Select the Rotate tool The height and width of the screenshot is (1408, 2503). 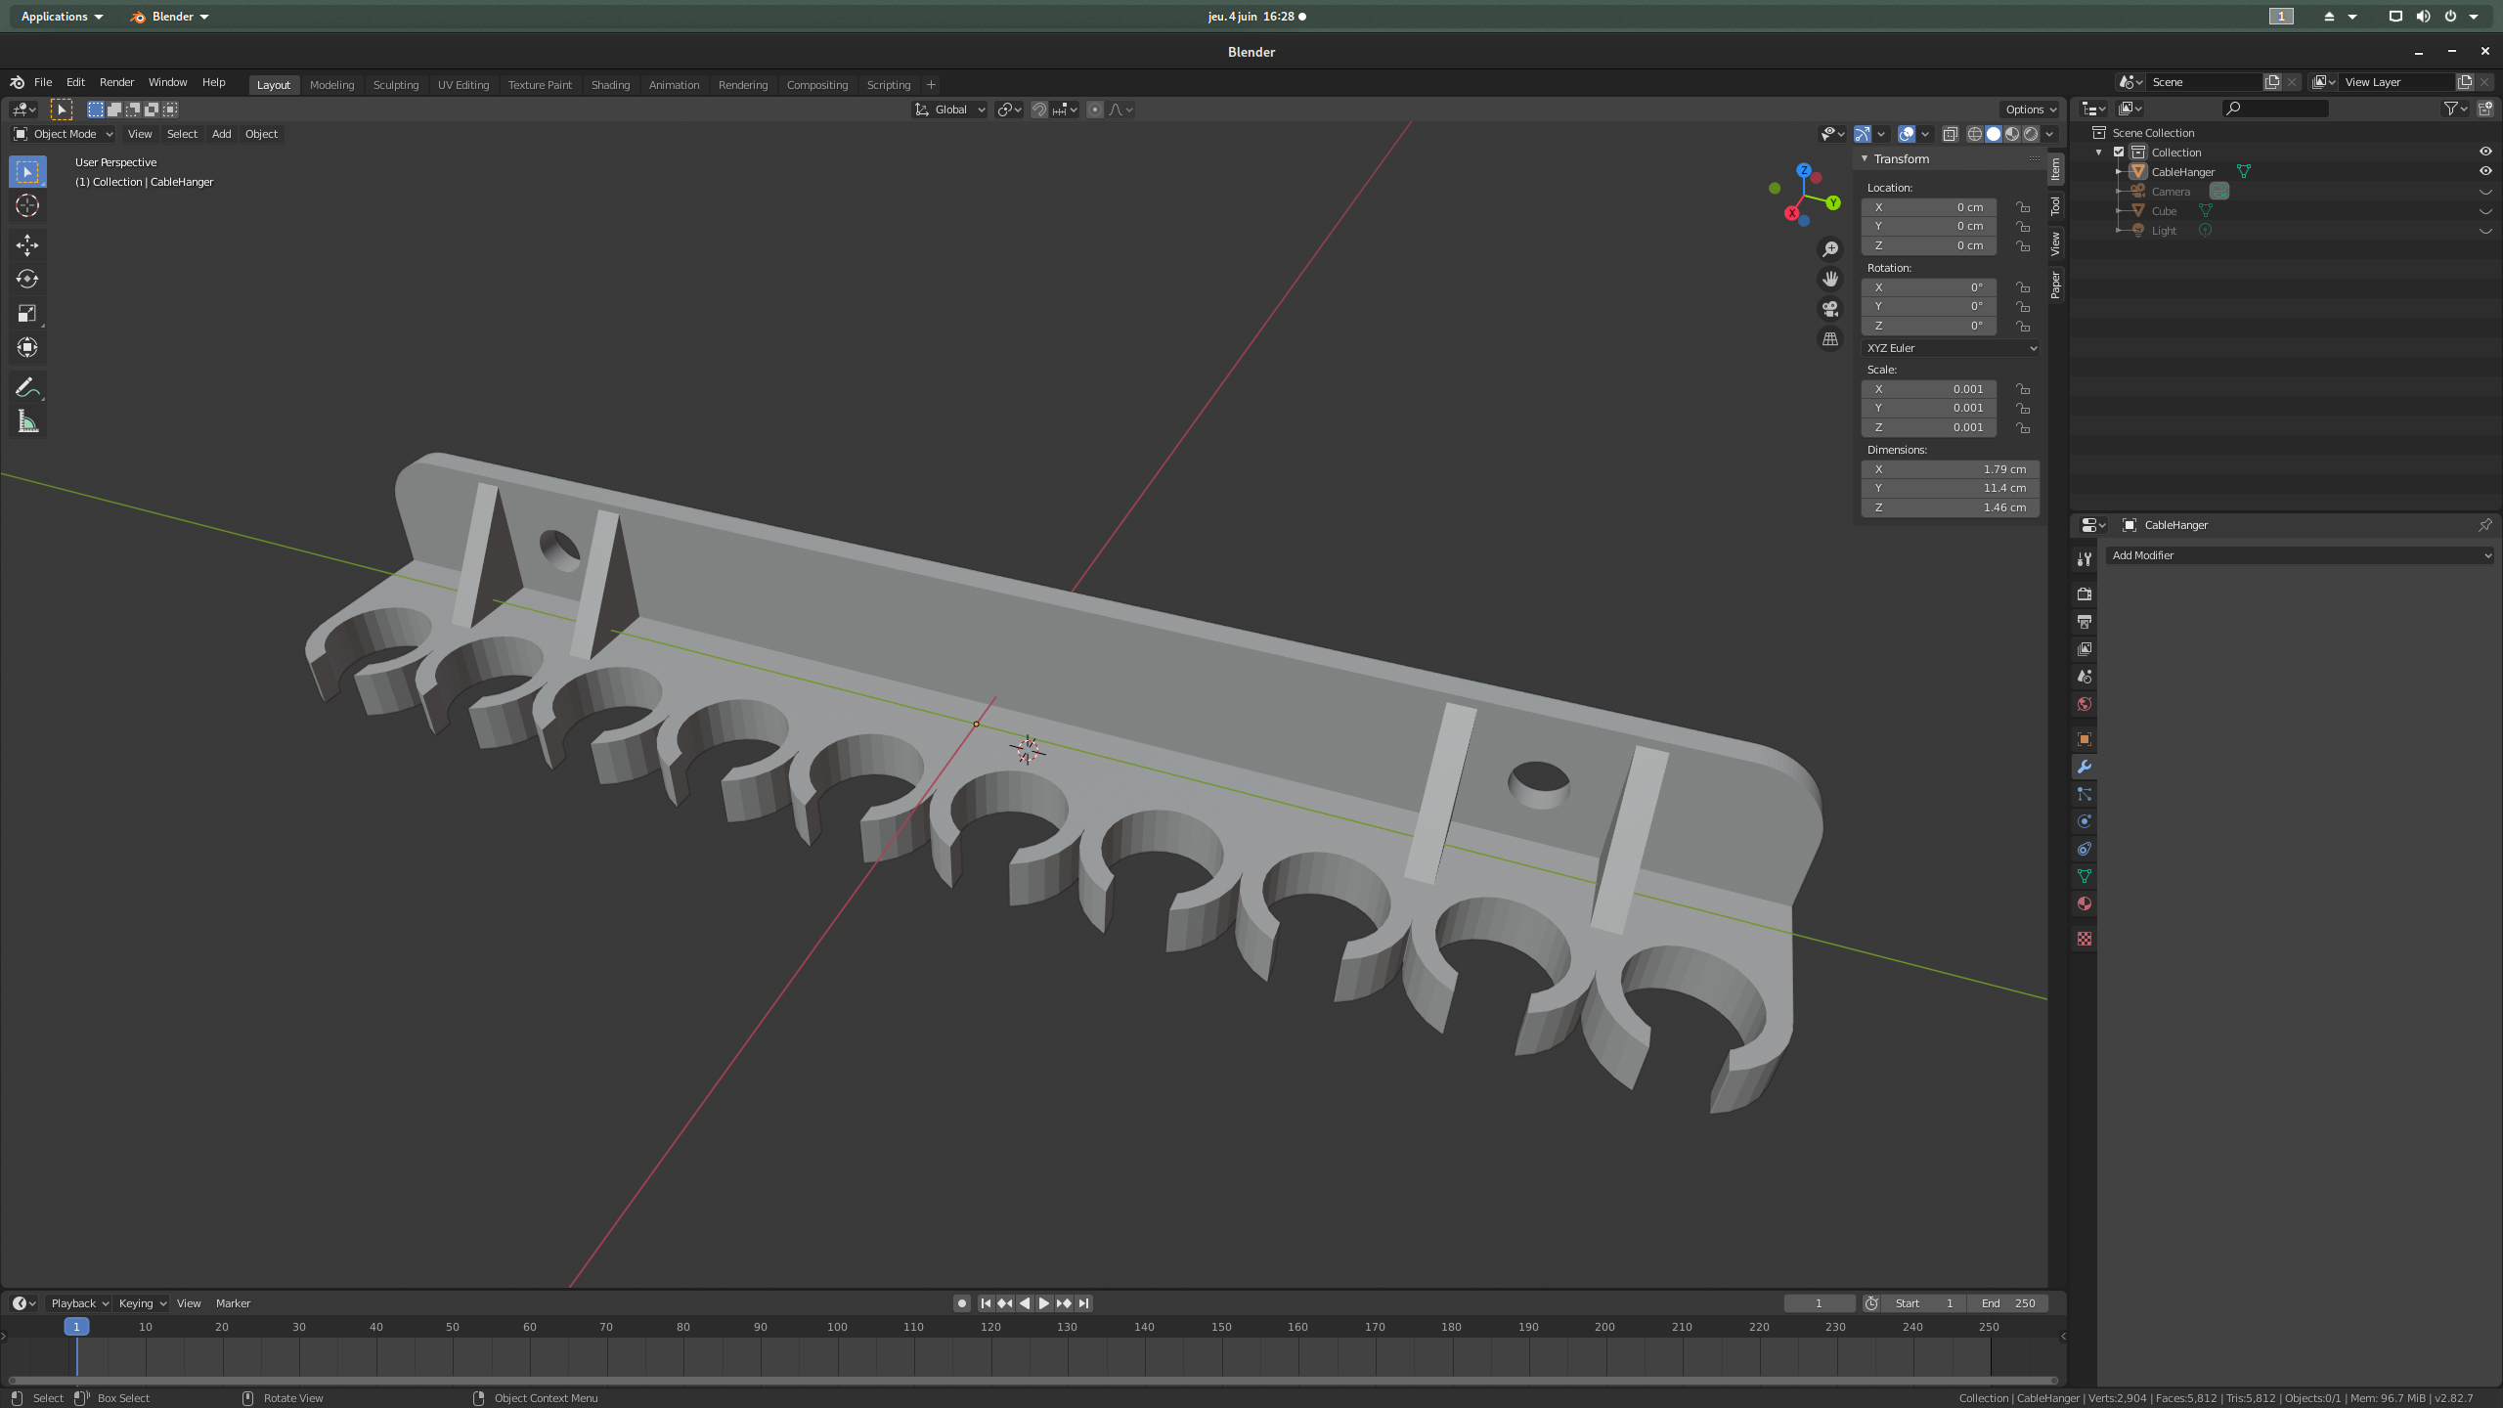(26, 279)
